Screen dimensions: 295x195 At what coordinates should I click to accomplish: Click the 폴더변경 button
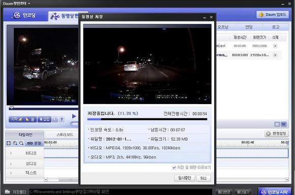pyautogui.click(x=224, y=192)
